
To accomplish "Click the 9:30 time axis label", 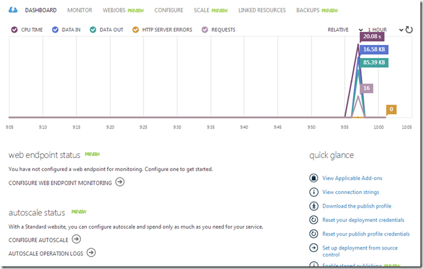I will tap(177, 127).
